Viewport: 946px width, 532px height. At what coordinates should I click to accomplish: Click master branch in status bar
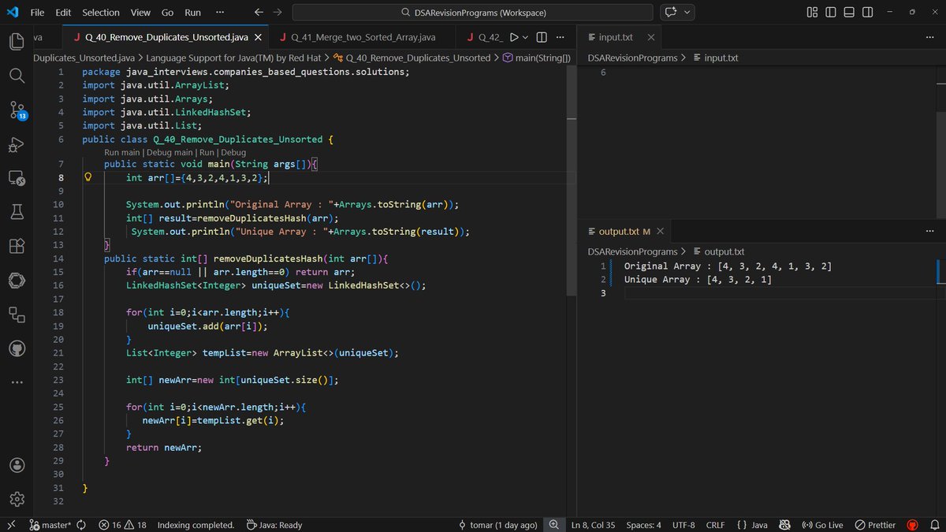(x=50, y=525)
